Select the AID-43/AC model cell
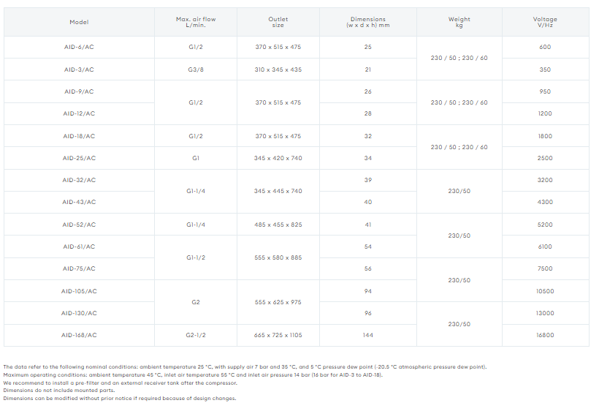This screenshot has width=599, height=403. (x=79, y=202)
